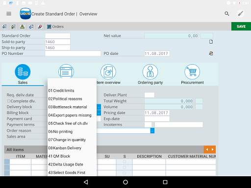Click the Pricing date field
The width and height of the screenshot is (251, 188).
157,113
